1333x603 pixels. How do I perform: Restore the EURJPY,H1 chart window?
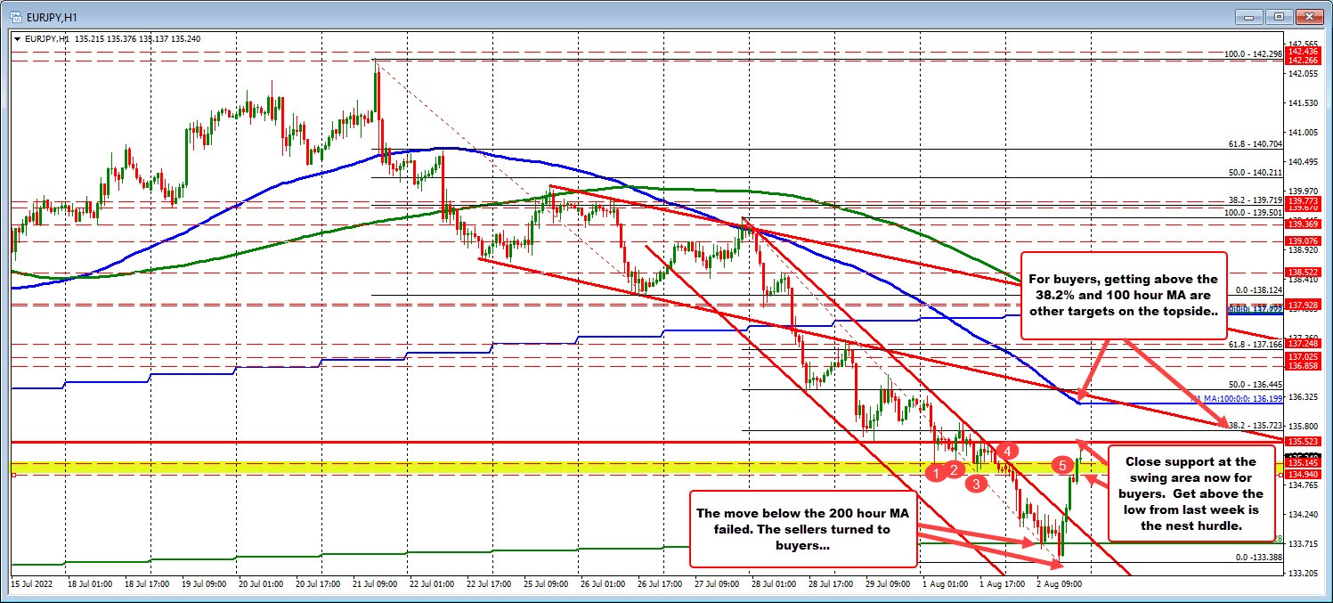[x=1280, y=16]
